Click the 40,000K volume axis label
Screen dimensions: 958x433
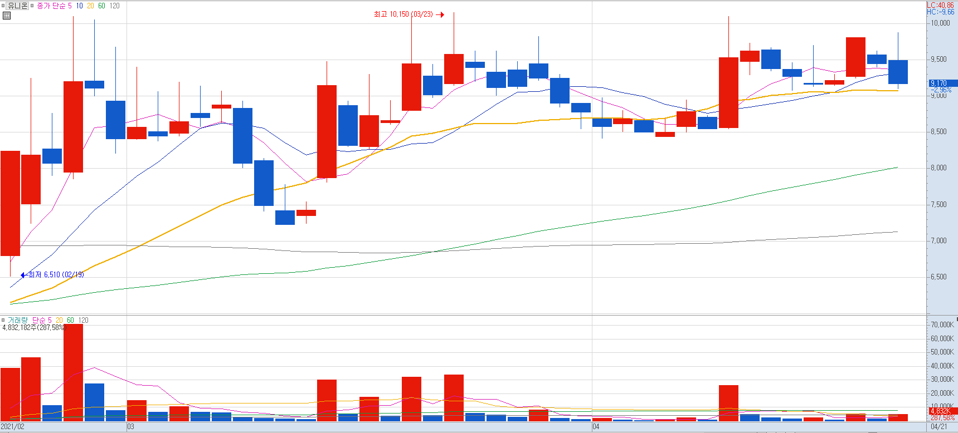tap(942, 366)
